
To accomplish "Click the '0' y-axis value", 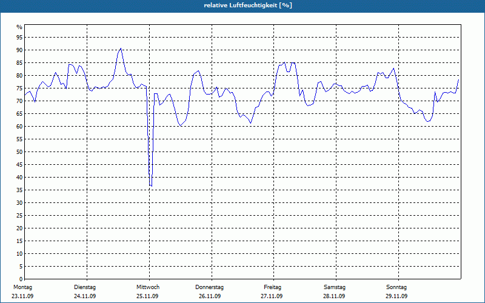I will [x=21, y=279].
